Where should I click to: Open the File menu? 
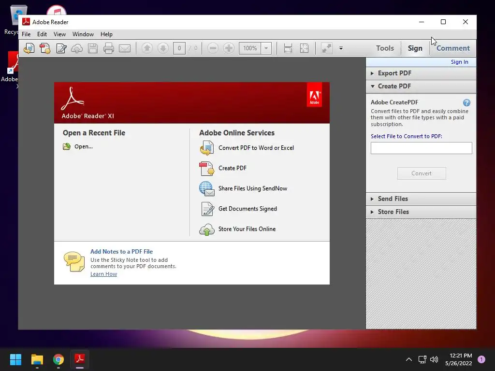[26, 34]
